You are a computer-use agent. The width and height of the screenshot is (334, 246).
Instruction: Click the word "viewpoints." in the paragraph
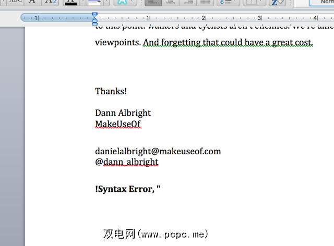[x=118, y=43]
